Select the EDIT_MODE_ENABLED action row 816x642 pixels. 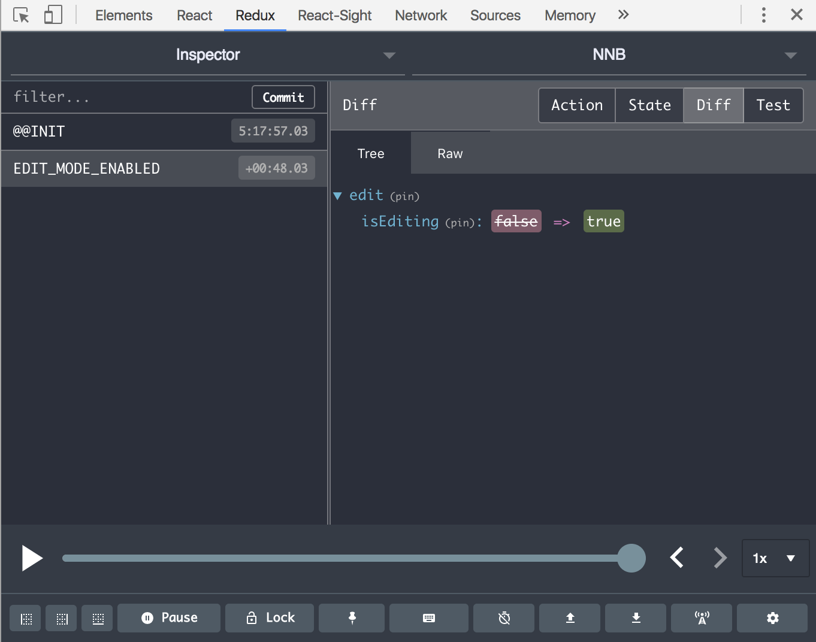[164, 168]
